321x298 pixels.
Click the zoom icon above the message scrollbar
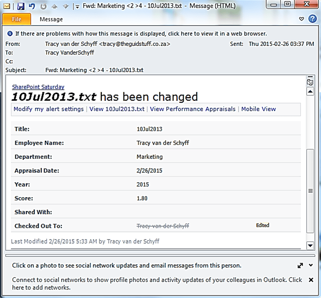click(310, 82)
